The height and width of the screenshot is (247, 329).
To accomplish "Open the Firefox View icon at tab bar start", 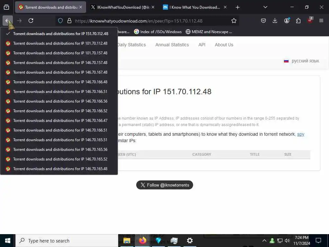I will pyautogui.click(x=6, y=7).
